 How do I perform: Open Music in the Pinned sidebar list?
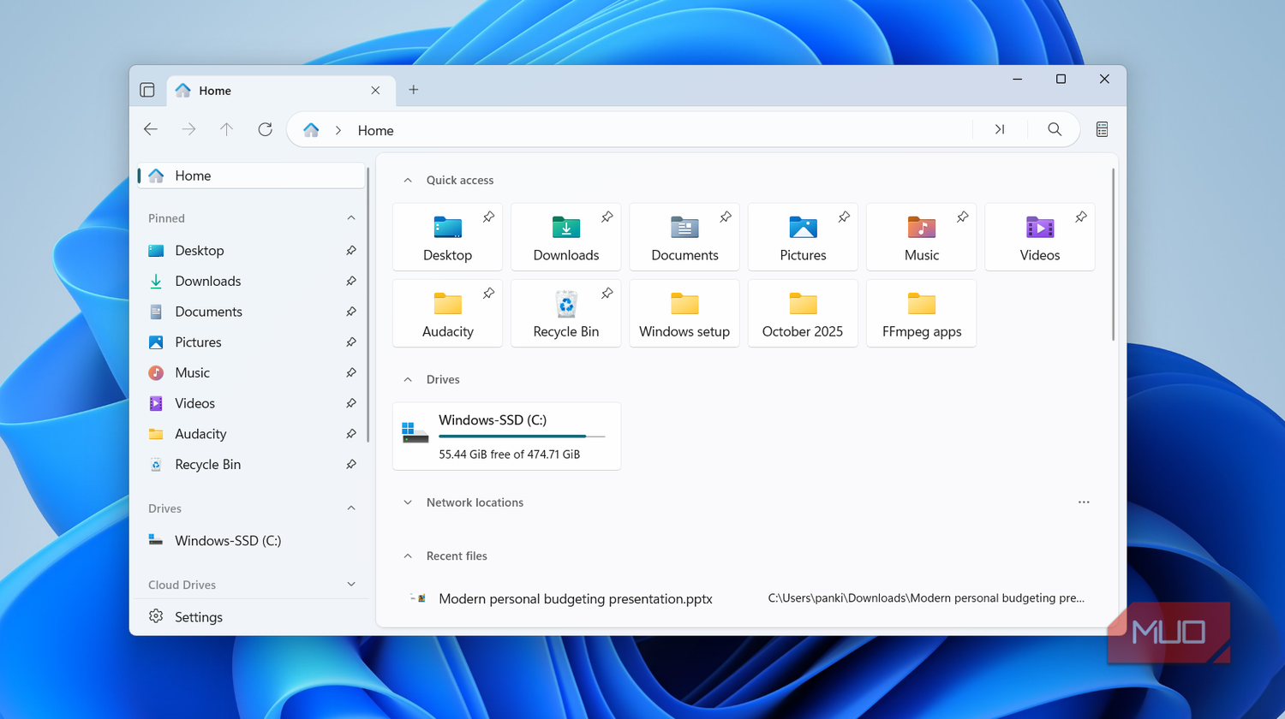click(x=251, y=373)
